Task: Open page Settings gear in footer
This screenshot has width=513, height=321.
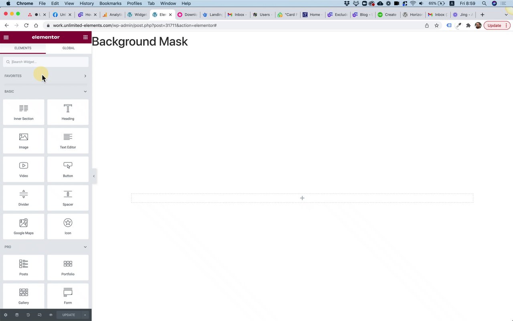Action: [6, 315]
